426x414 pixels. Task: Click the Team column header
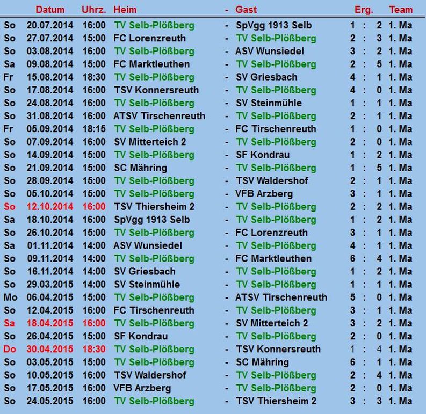tap(401, 10)
